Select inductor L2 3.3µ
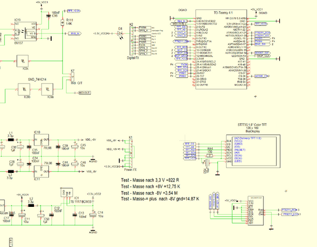This screenshot has height=247, width=317. (31, 205)
